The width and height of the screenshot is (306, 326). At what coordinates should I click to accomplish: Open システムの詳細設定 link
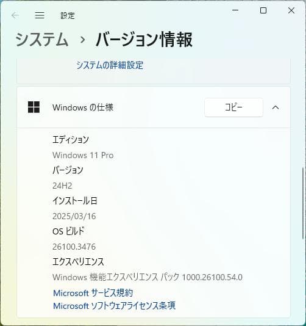click(110, 65)
